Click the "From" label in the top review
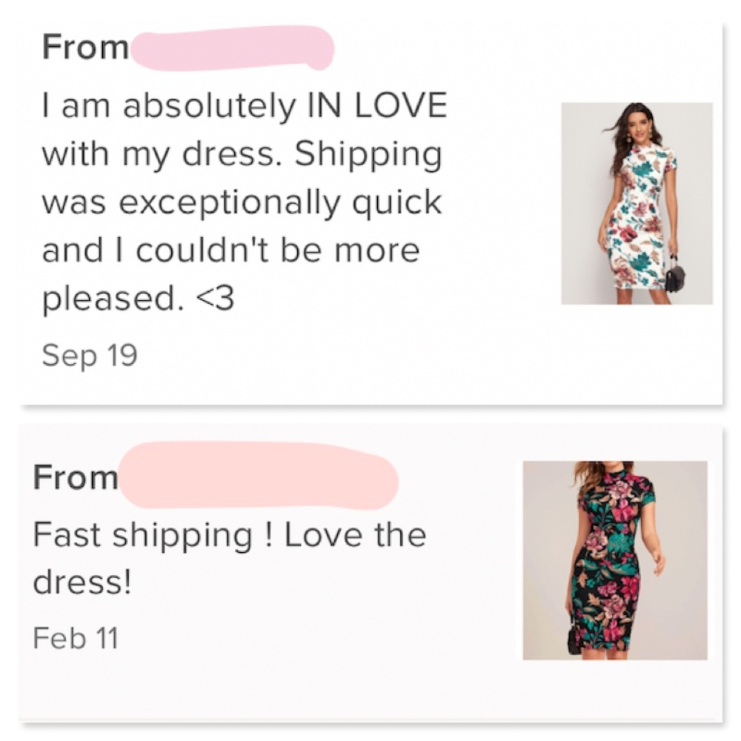Image resolution: width=741 pixels, height=741 pixels. coord(85,48)
